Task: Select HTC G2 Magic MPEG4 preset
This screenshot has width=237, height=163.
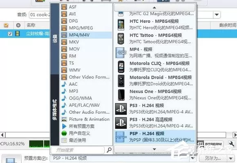Action: 154,14
